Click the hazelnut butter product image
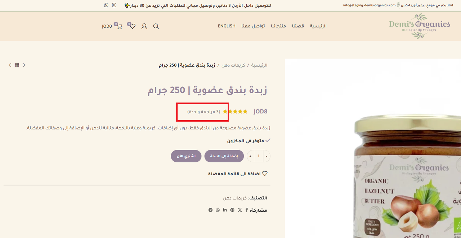 tap(373, 148)
